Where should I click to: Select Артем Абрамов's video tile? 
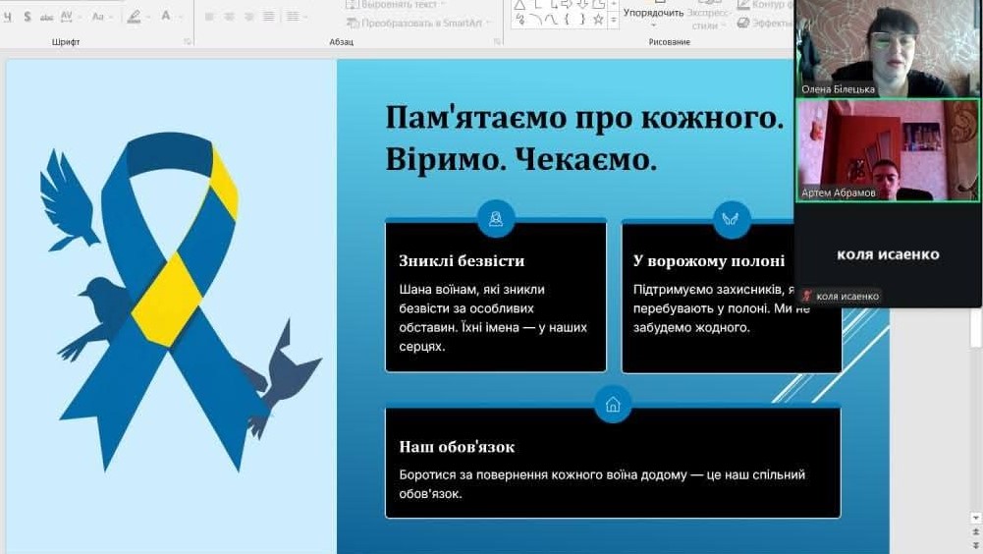coord(888,150)
